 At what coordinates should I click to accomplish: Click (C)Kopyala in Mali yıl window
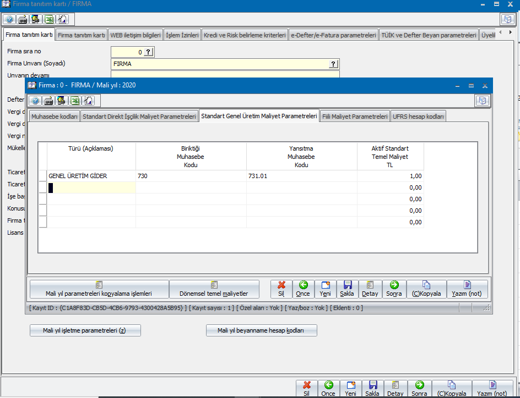tap(426, 289)
